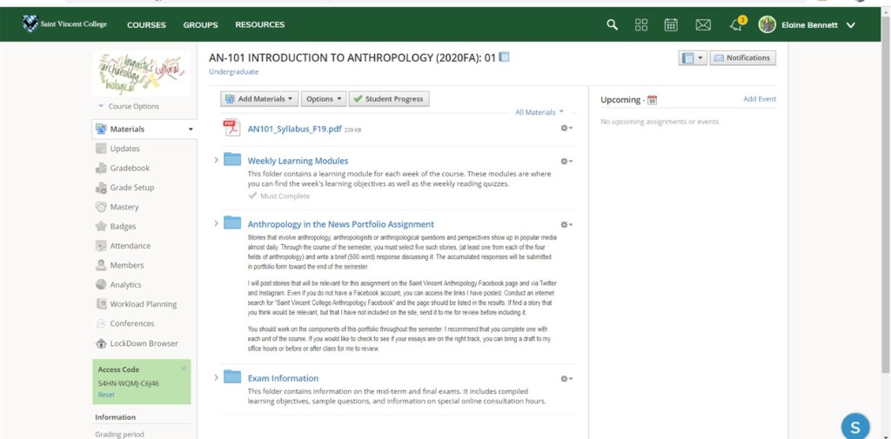Click the Student Progress button
Screen dimensions: 891x439
389,99
